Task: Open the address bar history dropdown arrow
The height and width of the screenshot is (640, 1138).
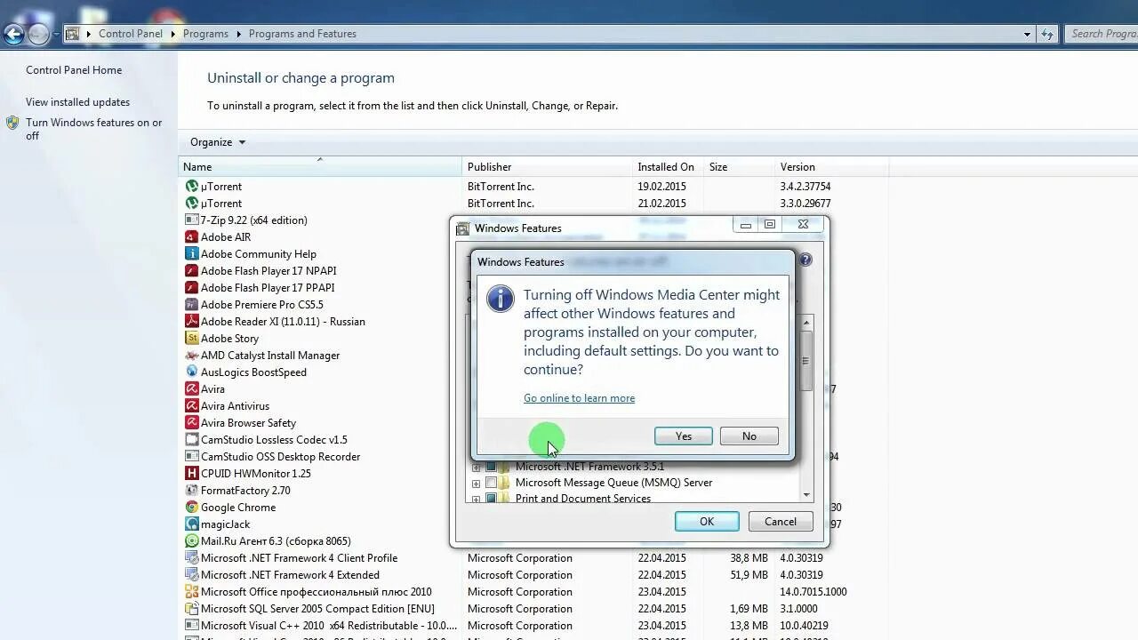Action: coord(1027,34)
